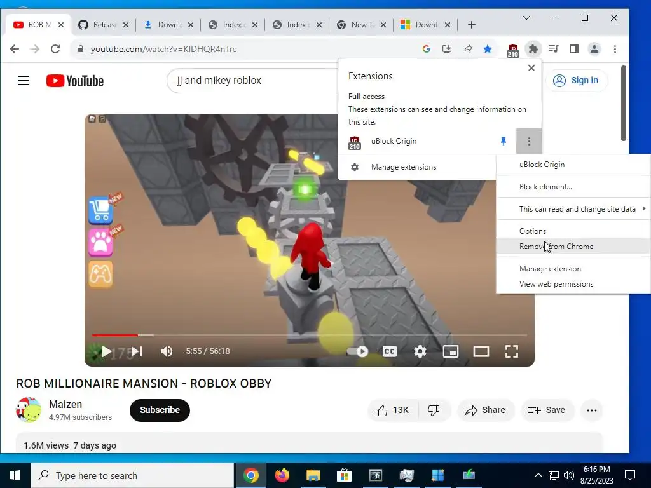This screenshot has width=651, height=488.
Task: Click the install app icon in address bar
Action: (x=447, y=49)
